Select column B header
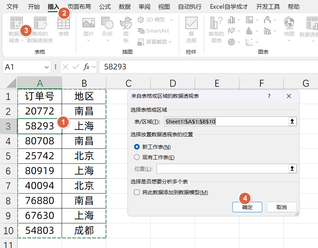318x248 pixels. (x=84, y=83)
